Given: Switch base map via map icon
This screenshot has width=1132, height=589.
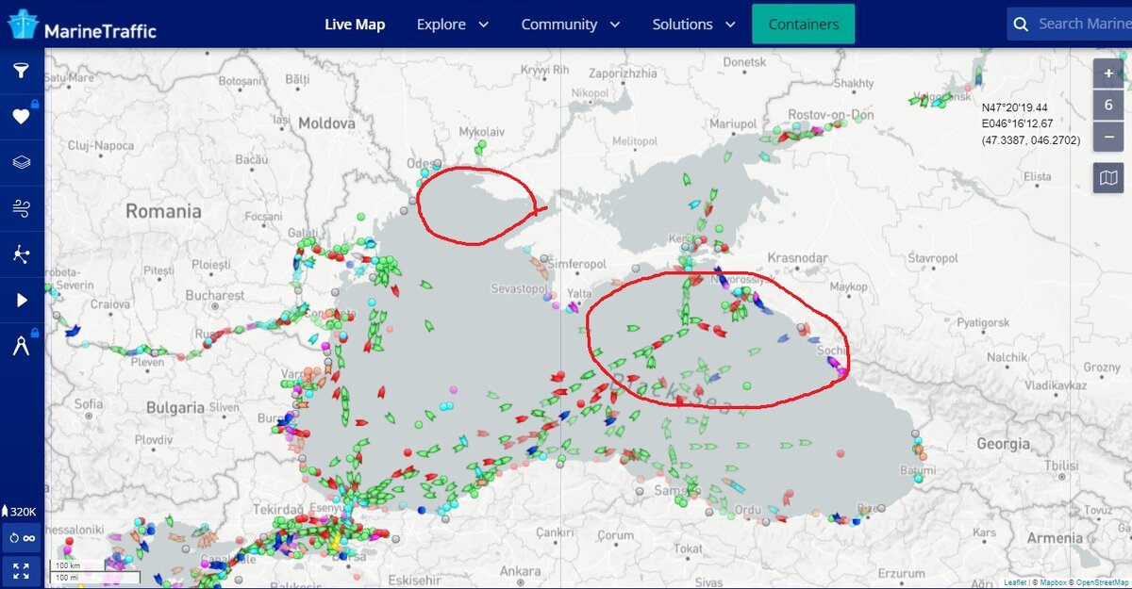Looking at the screenshot, I should point(1108,177).
